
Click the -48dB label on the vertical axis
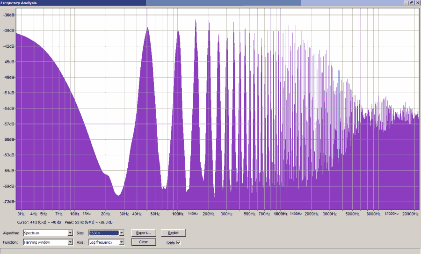[x=9, y=77]
